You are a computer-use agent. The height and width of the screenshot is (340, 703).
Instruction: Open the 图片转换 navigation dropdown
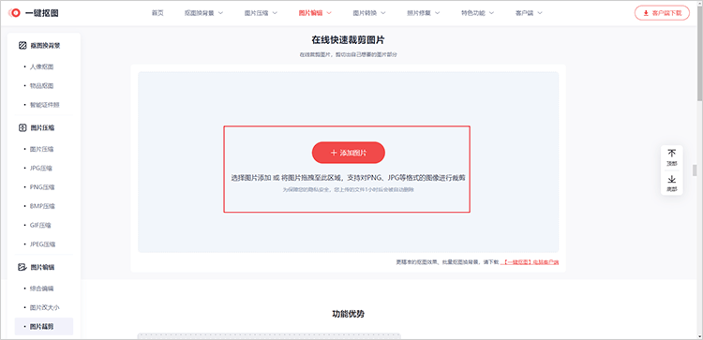coord(369,13)
